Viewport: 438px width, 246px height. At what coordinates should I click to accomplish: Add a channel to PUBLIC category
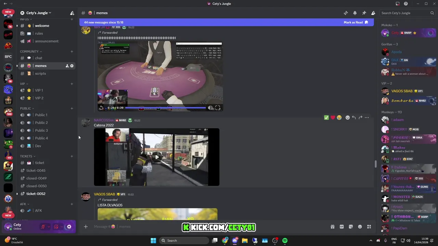[x=72, y=108]
